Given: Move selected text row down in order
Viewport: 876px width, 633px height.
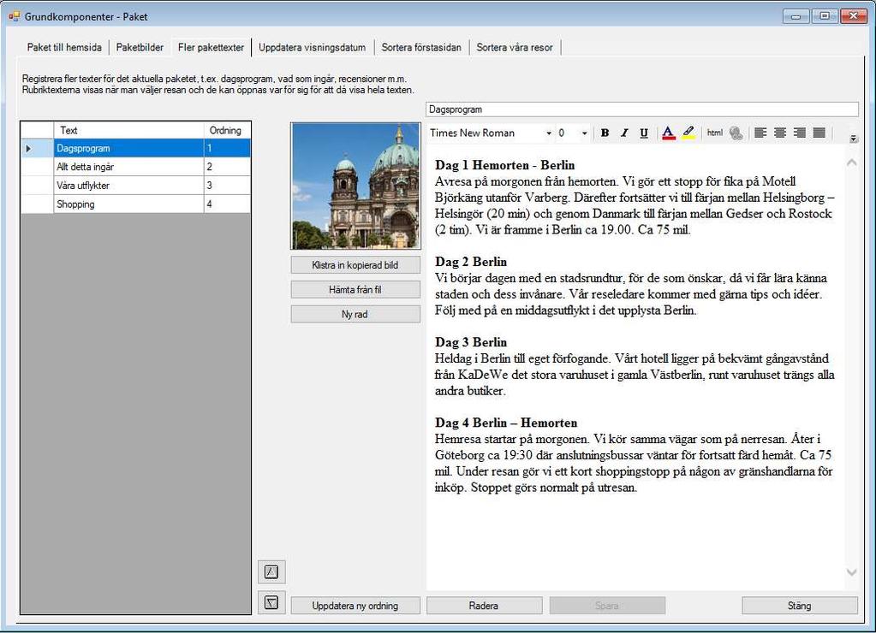Looking at the screenshot, I should [x=271, y=603].
